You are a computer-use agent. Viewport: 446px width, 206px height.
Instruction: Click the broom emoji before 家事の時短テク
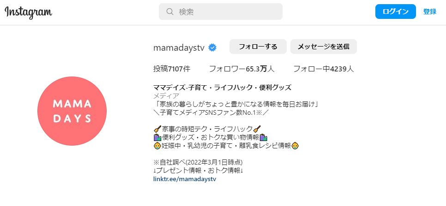click(x=157, y=129)
